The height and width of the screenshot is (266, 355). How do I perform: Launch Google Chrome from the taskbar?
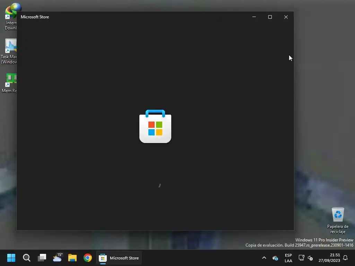[88, 258]
